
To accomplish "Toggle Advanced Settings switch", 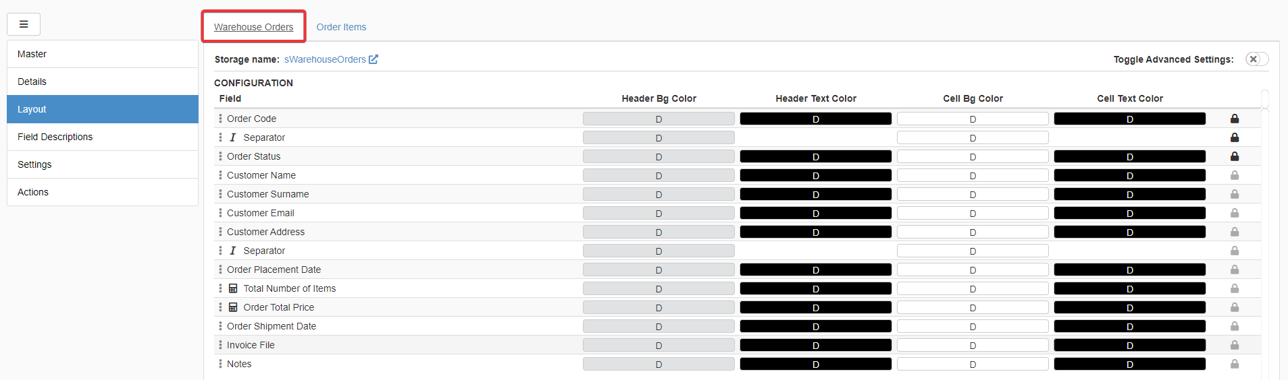I will click(1256, 59).
